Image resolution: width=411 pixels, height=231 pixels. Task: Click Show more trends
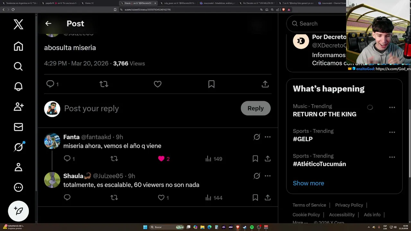(x=308, y=183)
